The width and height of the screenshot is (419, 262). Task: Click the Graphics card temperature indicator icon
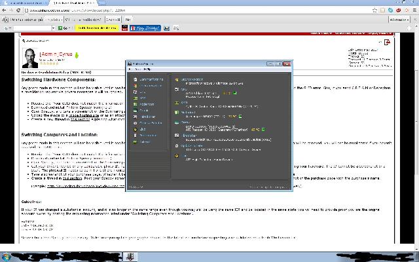pyautogui.click(x=263, y=130)
